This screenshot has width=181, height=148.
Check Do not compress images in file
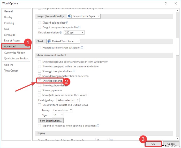tap(40, 27)
